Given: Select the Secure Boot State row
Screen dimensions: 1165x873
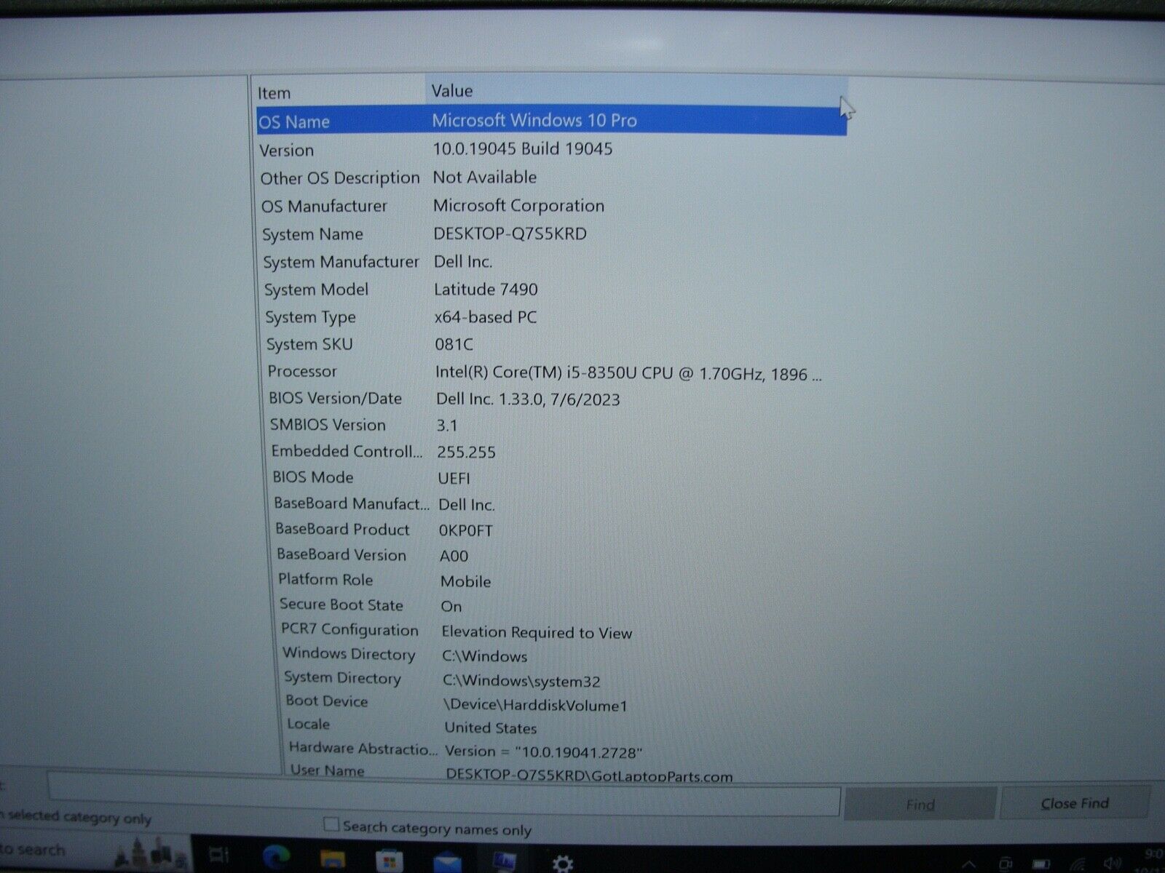Looking at the screenshot, I should click(x=564, y=605).
